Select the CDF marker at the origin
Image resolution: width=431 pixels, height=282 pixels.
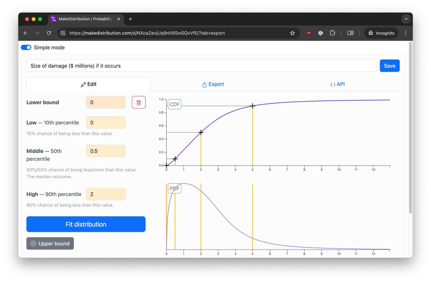(x=167, y=166)
